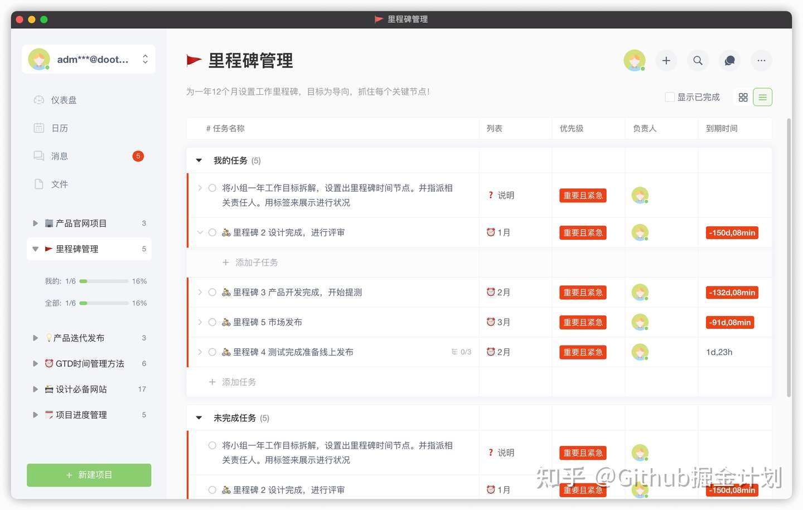Mark 里程碑 5 市场发布 task complete

pos(212,322)
